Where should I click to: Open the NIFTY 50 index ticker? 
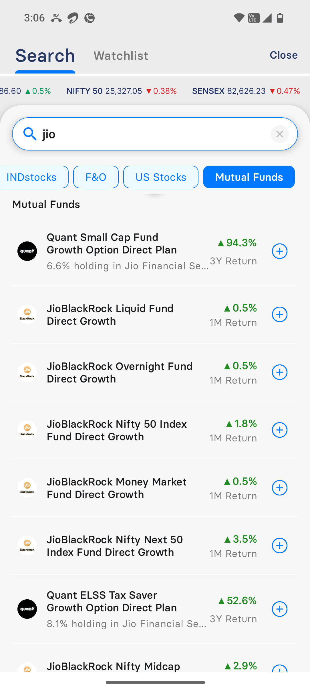point(122,91)
